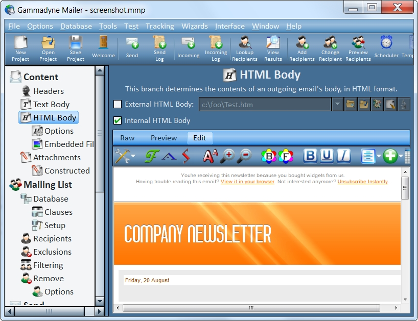
Task: Select Embedded Files tree item
Action: 63,144
